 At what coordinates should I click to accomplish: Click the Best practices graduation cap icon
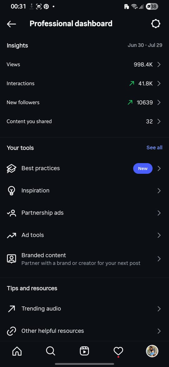tap(12, 168)
